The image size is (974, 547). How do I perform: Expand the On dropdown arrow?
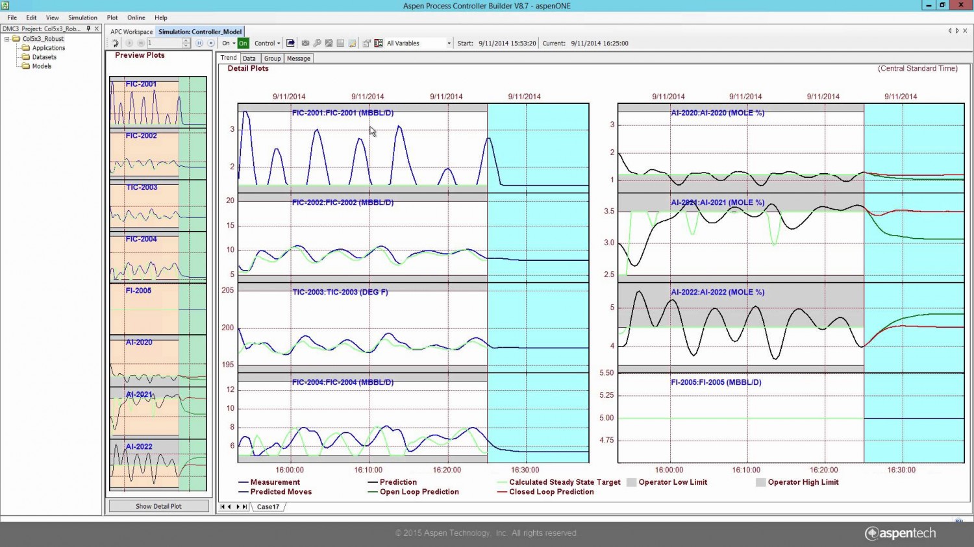(234, 43)
